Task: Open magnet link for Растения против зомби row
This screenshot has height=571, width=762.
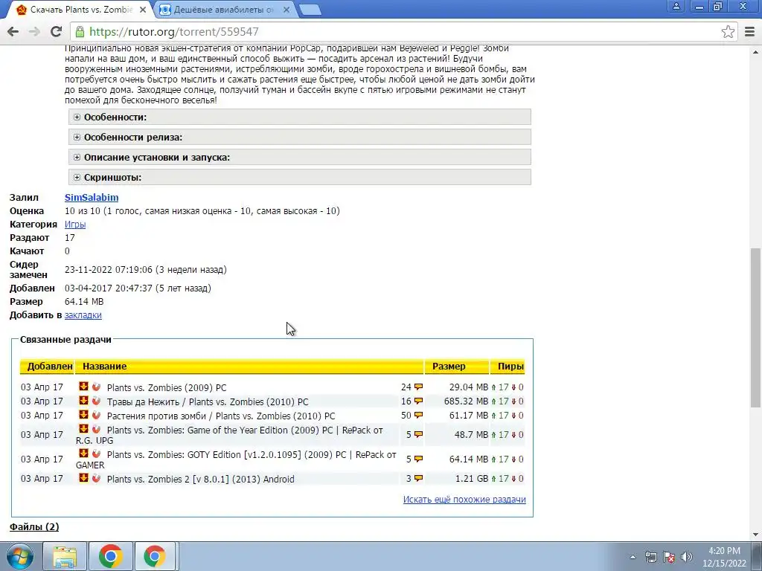Action: tap(96, 415)
